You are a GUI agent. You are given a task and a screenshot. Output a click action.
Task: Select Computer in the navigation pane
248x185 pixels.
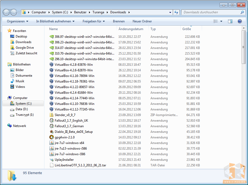[x=20, y=98]
